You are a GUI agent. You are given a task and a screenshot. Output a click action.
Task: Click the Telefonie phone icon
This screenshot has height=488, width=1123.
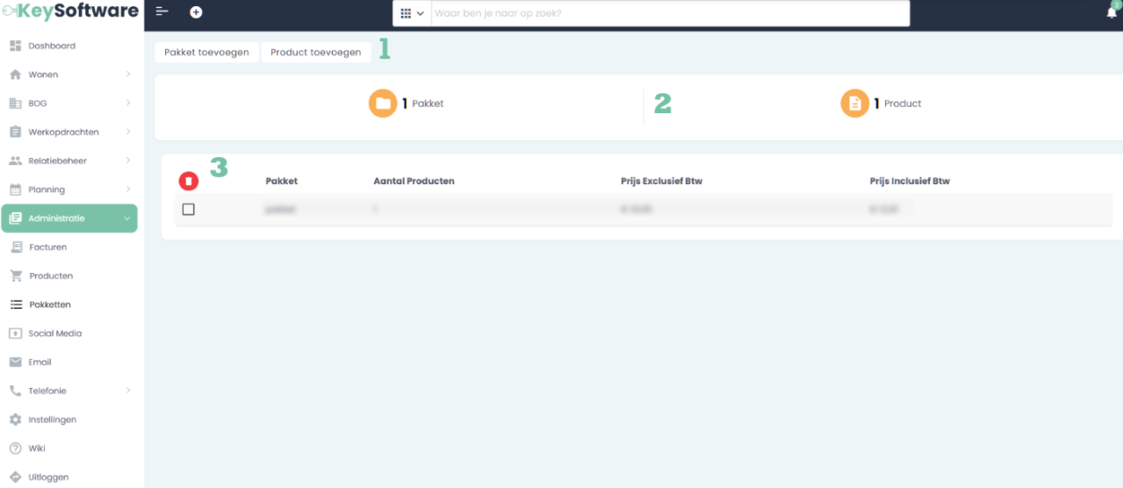[15, 391]
